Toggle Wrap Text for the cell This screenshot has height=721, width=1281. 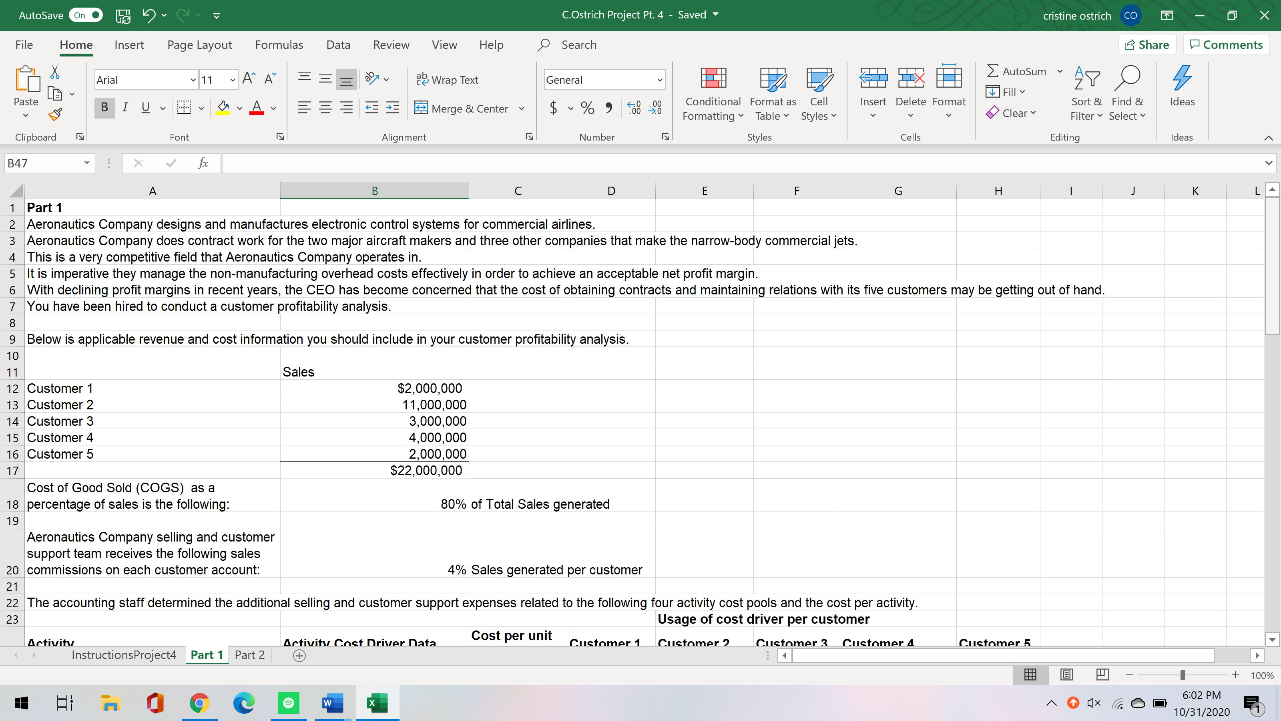[447, 80]
